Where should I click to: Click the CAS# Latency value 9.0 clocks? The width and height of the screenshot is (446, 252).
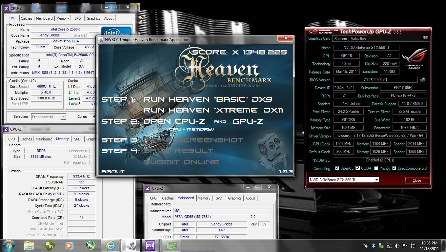(81, 188)
